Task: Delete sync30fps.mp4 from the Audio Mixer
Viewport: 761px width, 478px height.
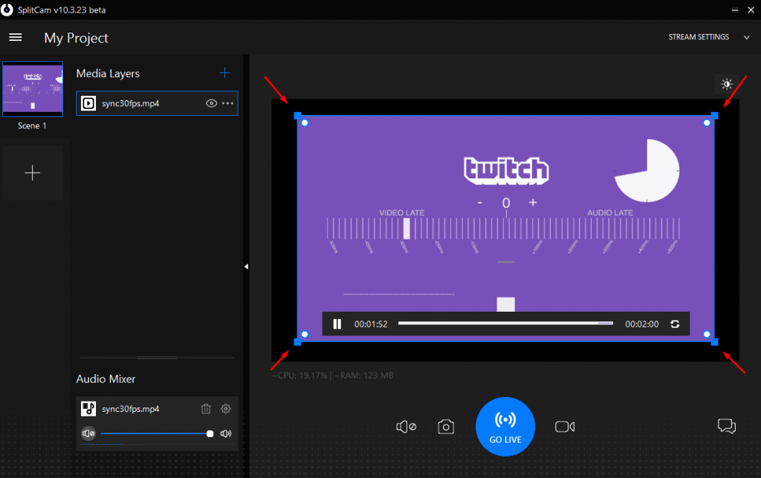Action: click(x=206, y=409)
